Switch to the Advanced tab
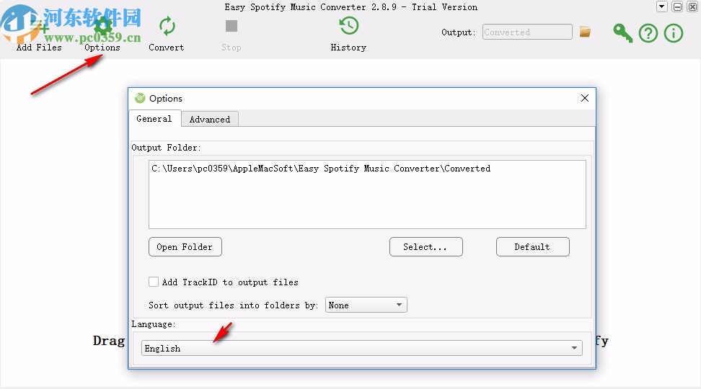The image size is (701, 389). 210,120
